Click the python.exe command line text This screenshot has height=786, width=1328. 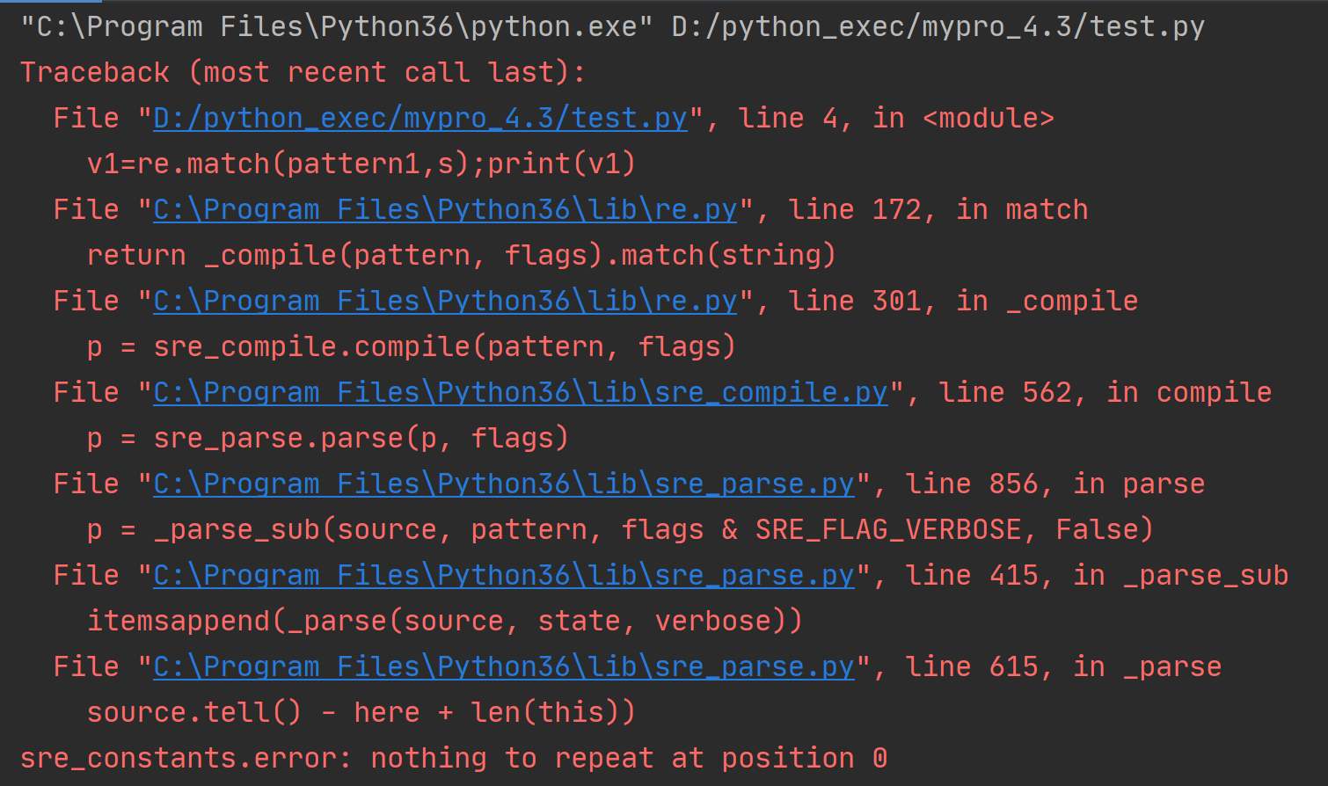[x=613, y=26]
